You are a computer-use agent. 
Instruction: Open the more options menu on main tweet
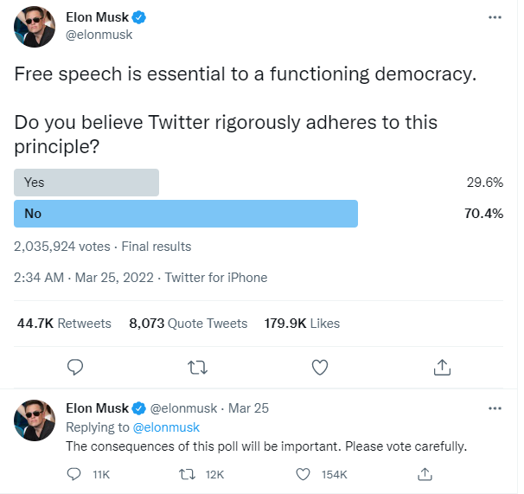495,17
